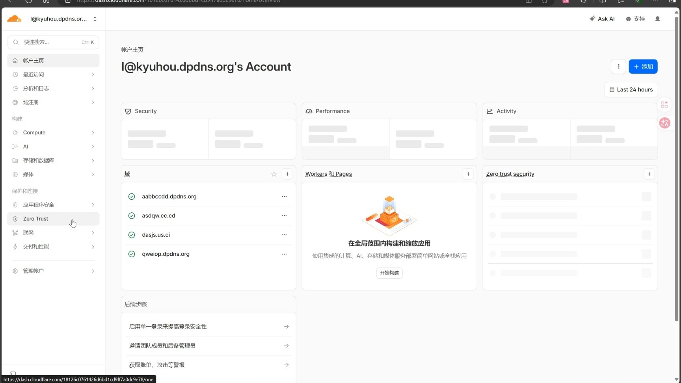
Task: Click the Compute sidebar icon
Action: pos(15,132)
